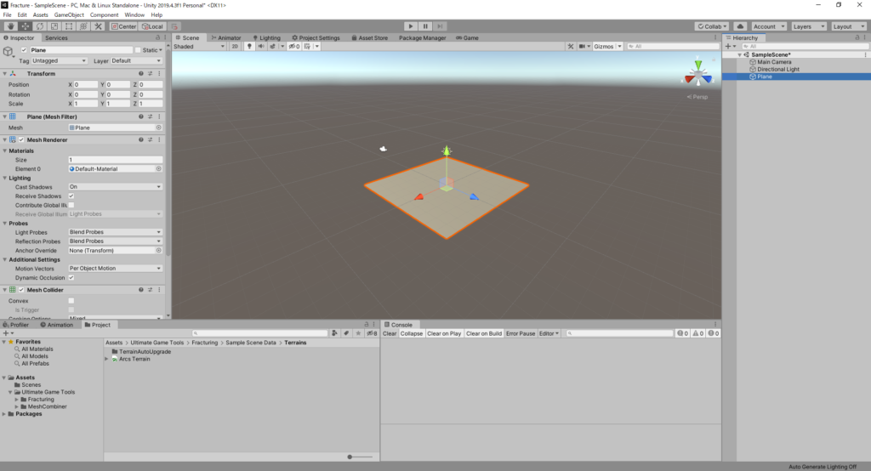Toggle Receive Shadows checkbox
This screenshot has height=471, width=871.
(x=71, y=196)
